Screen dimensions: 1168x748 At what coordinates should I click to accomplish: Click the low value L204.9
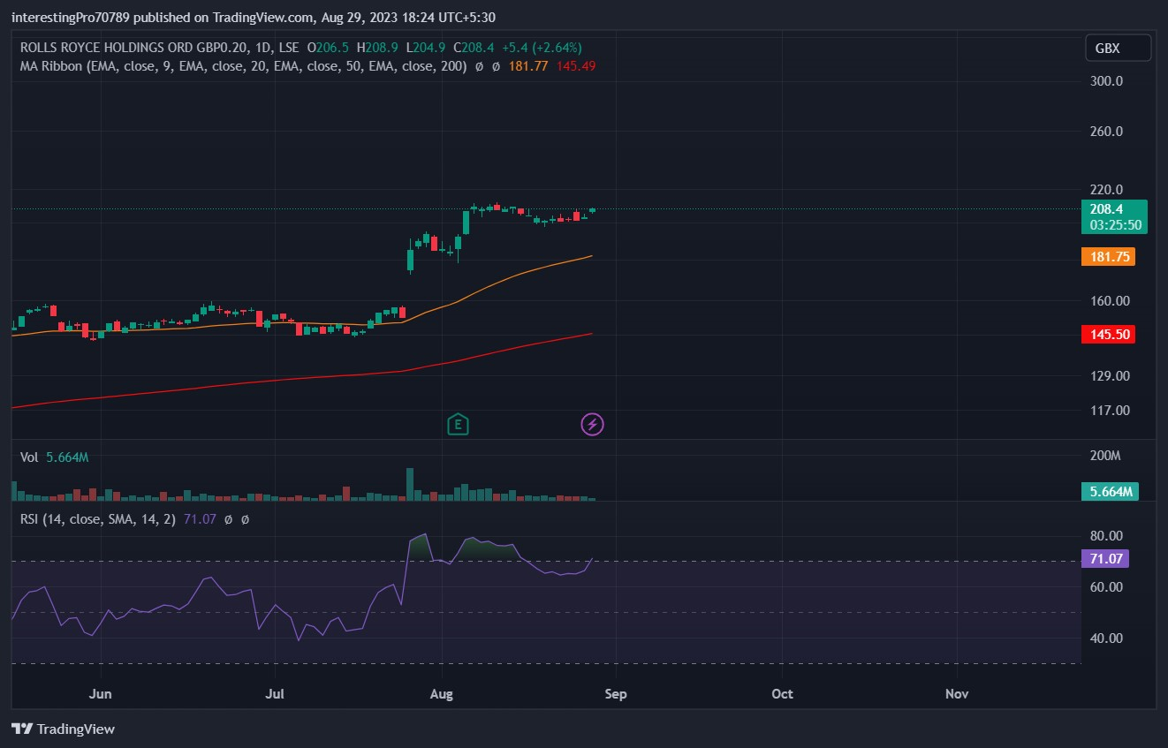pyautogui.click(x=426, y=48)
